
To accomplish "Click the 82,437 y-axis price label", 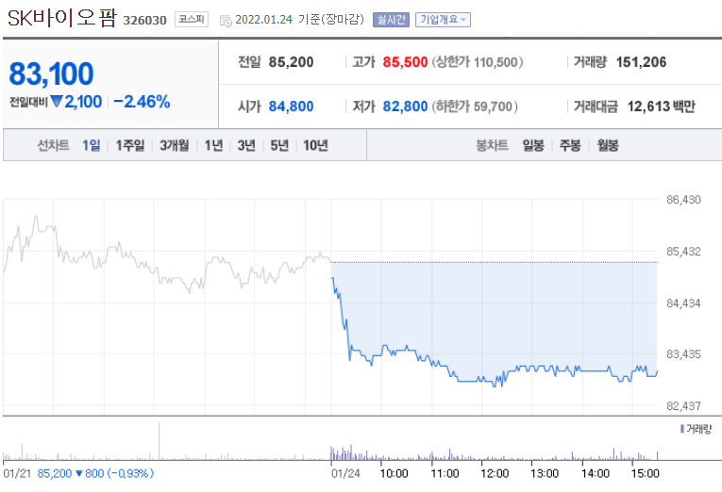I will [683, 406].
